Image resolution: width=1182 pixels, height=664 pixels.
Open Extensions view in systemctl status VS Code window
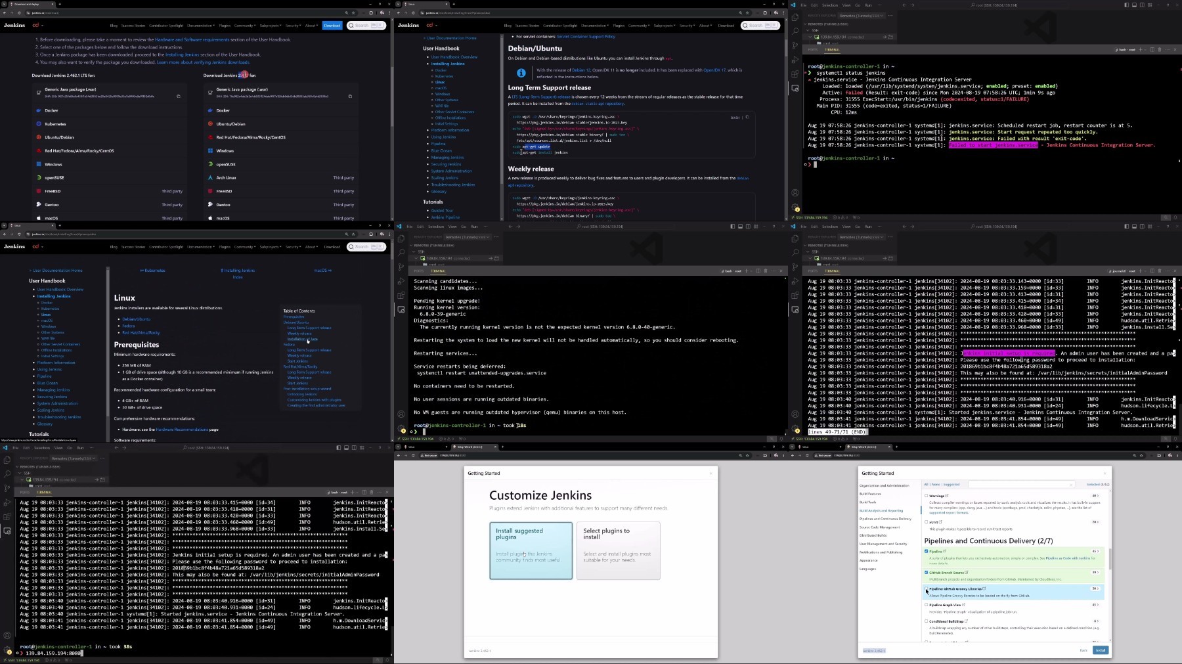click(795, 74)
